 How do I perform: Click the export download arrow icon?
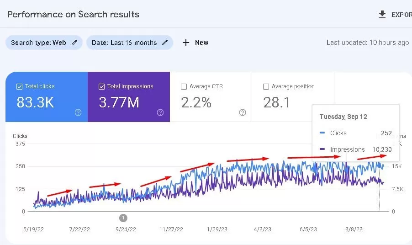point(382,15)
